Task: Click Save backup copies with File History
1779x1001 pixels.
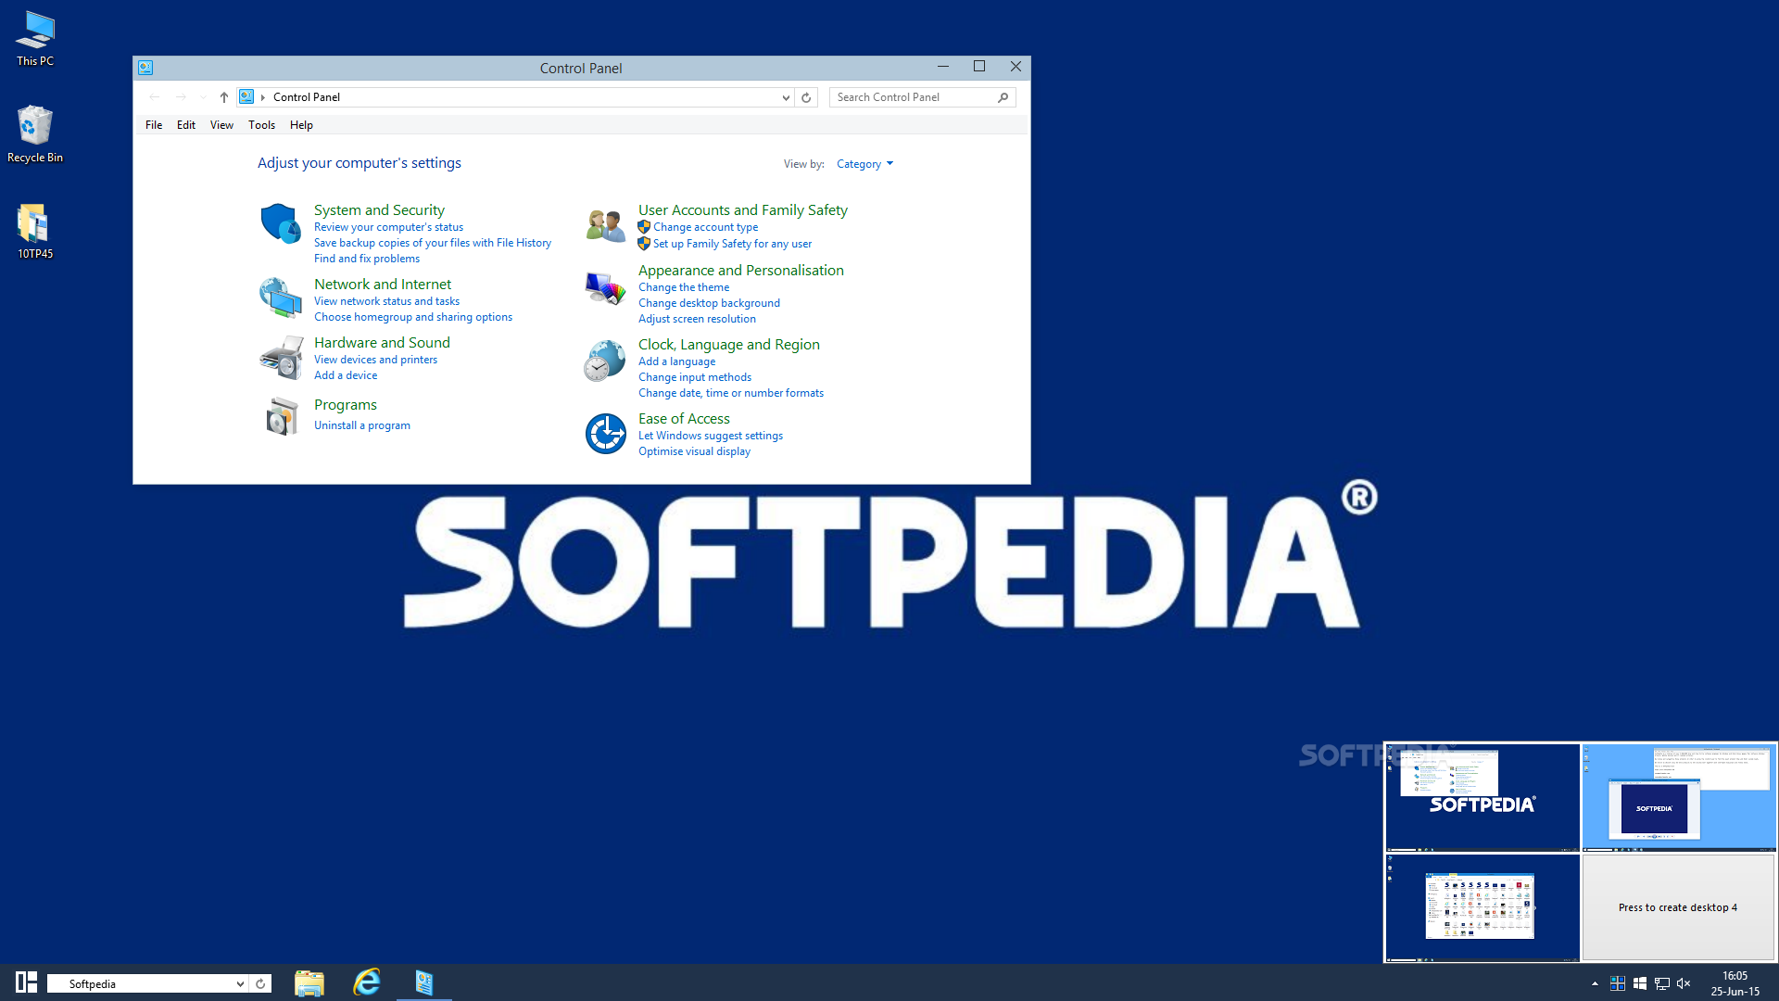Action: pos(433,243)
